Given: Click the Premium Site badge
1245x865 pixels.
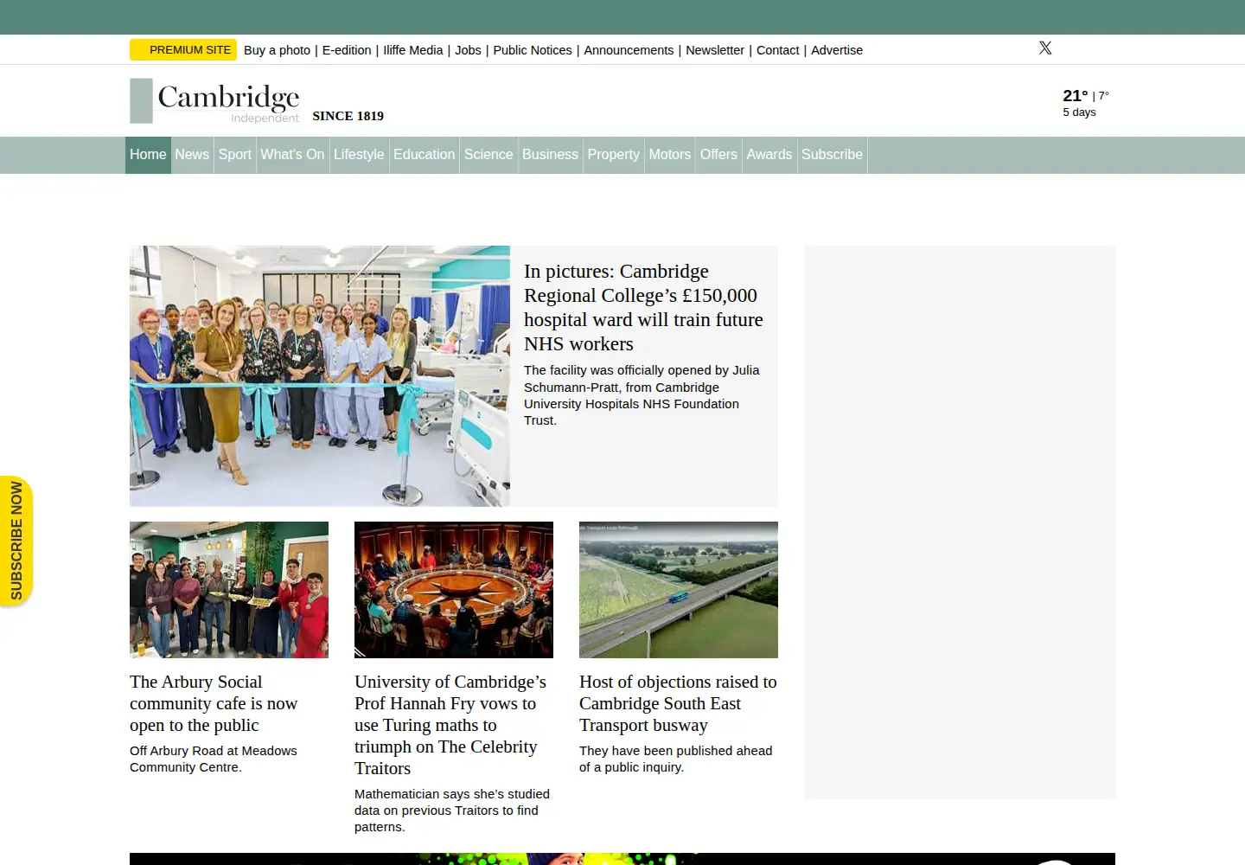Looking at the screenshot, I should click(x=183, y=50).
